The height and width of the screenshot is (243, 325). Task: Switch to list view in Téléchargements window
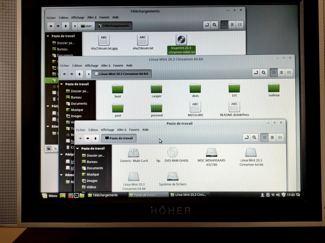pyautogui.click(x=232, y=25)
